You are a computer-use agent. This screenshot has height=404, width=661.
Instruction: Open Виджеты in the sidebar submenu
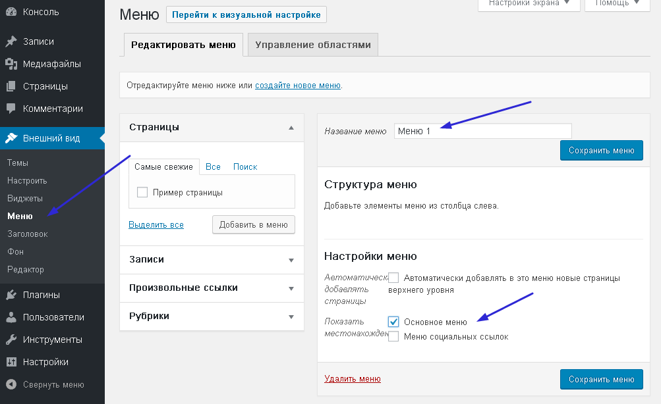point(25,198)
